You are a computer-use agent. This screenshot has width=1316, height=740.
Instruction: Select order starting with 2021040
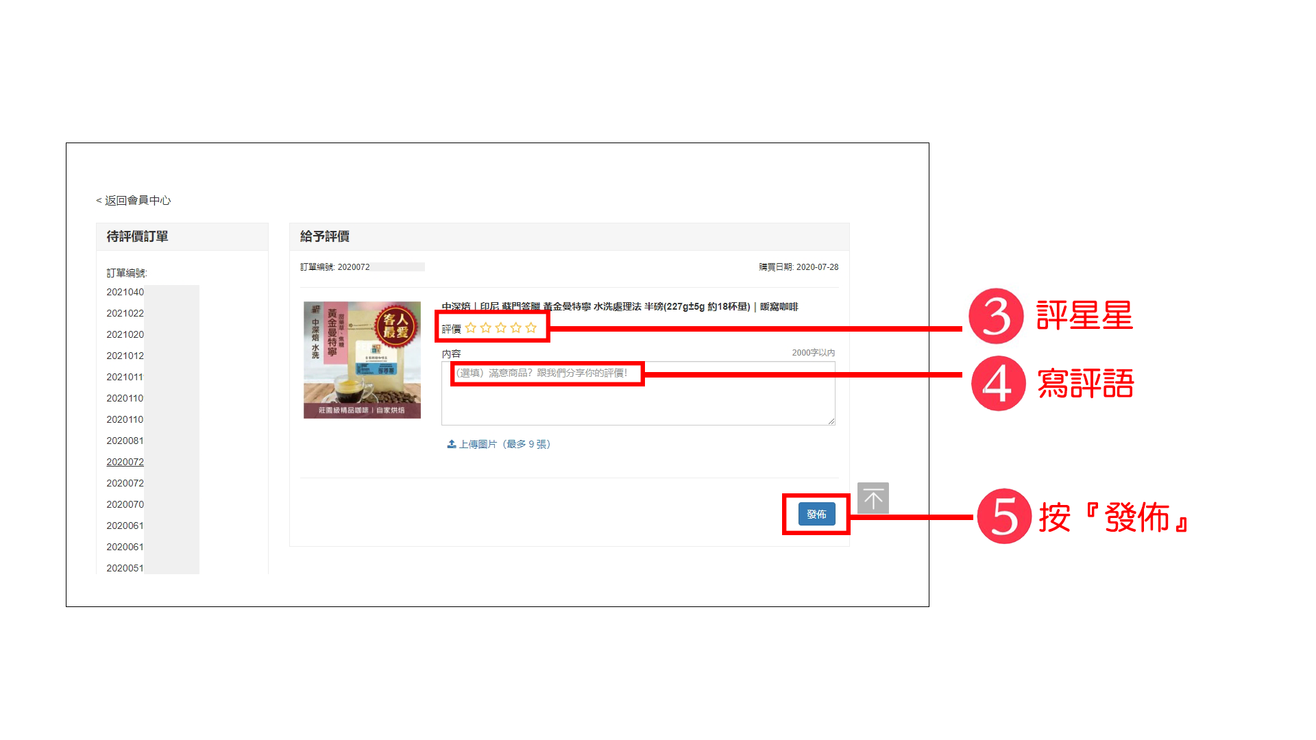point(125,292)
